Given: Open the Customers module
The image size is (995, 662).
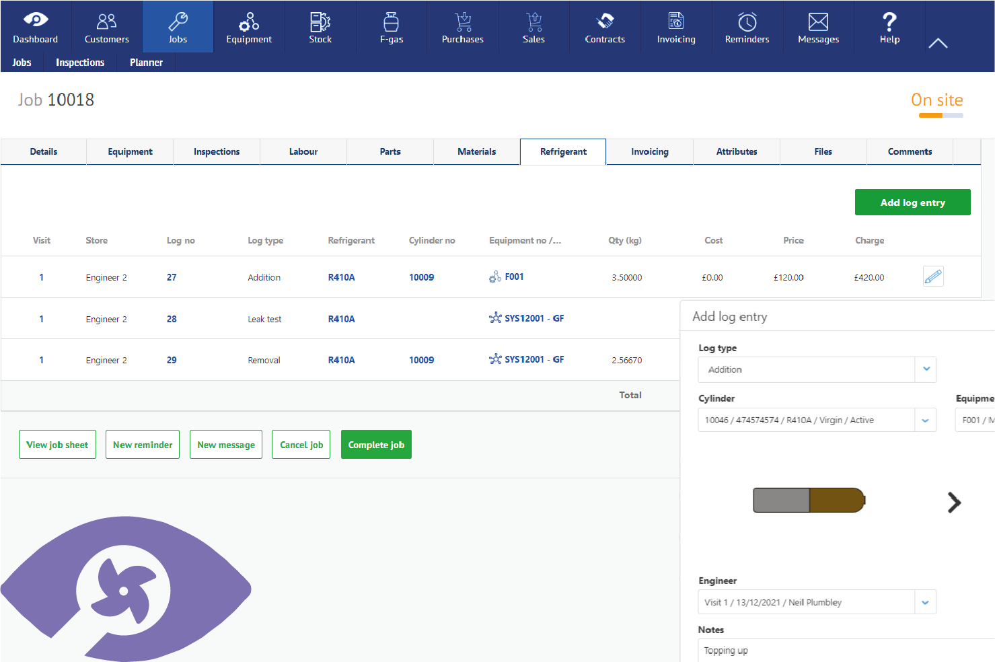Looking at the screenshot, I should click(106, 27).
